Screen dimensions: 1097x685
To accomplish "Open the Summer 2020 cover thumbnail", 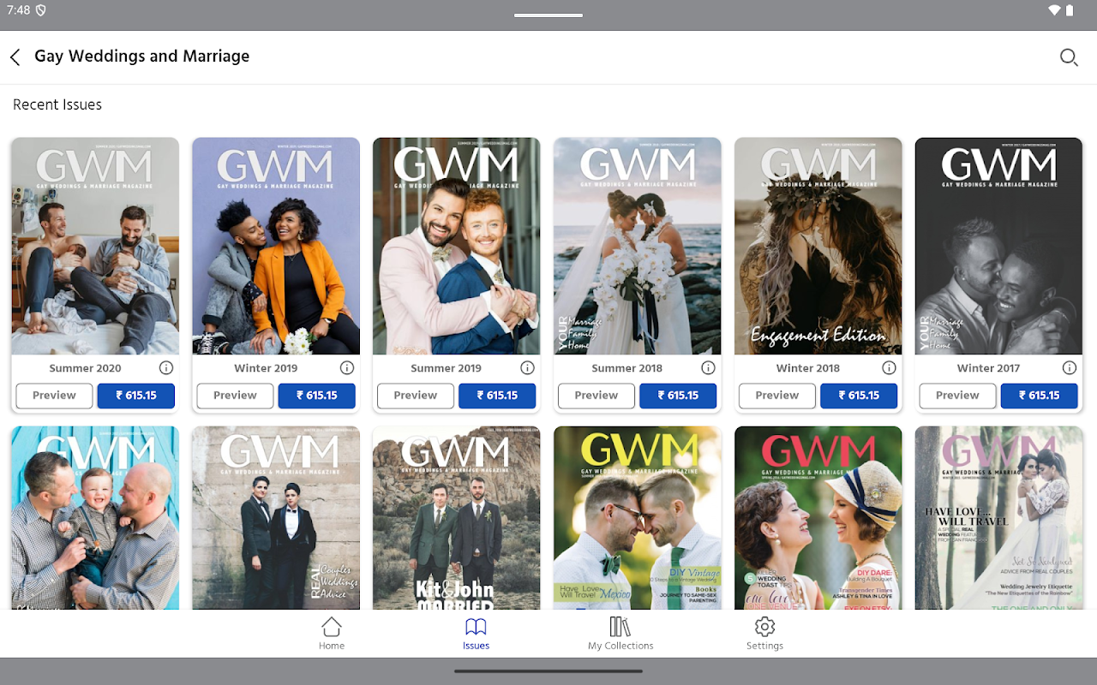I will tap(95, 246).
